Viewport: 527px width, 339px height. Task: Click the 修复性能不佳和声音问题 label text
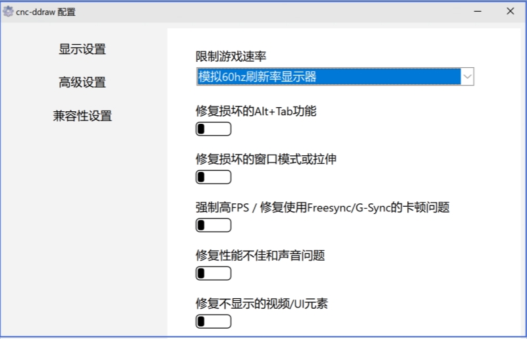pyautogui.click(x=260, y=255)
